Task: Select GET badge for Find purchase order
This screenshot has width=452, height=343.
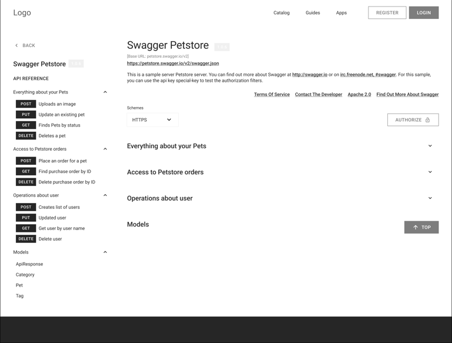Action: 26,172
